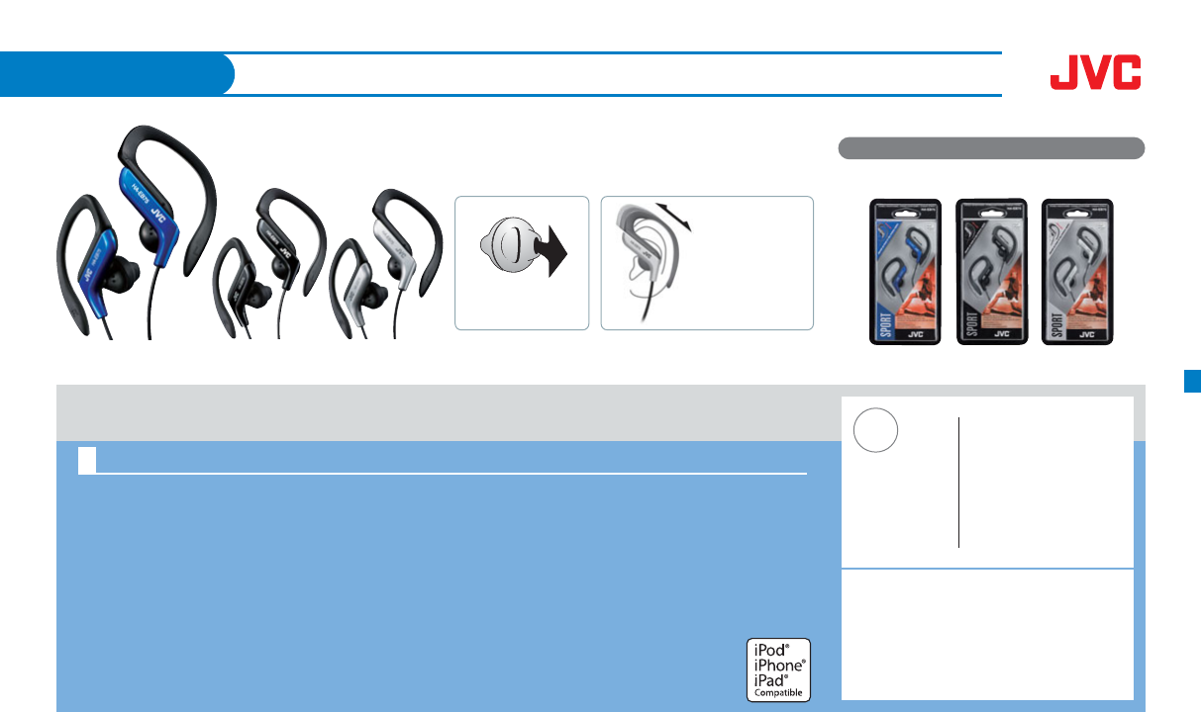Screen dimensions: 1201x712
Task: Click the iPod iPhone iPad Compatible badge
Action: click(x=777, y=669)
